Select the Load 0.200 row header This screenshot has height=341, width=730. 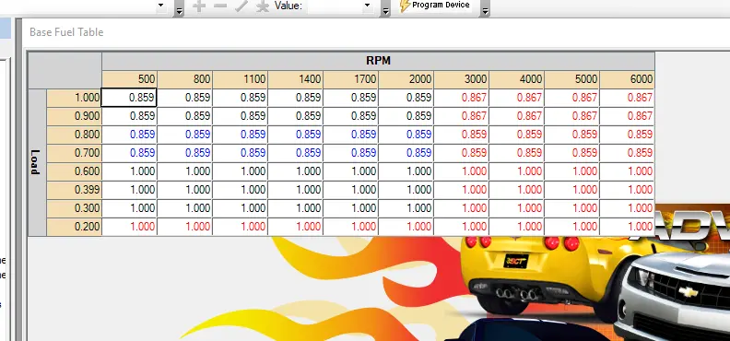pyautogui.click(x=74, y=227)
